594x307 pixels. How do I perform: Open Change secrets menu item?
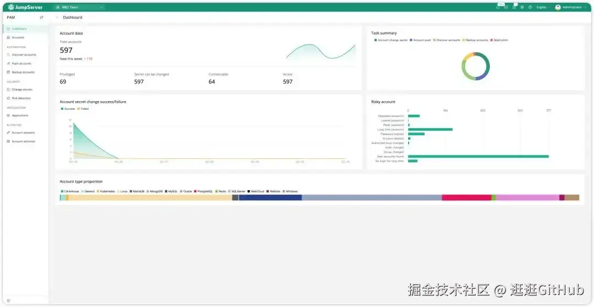pyautogui.click(x=25, y=90)
